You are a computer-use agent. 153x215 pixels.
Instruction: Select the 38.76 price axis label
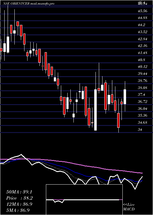click(143, 80)
